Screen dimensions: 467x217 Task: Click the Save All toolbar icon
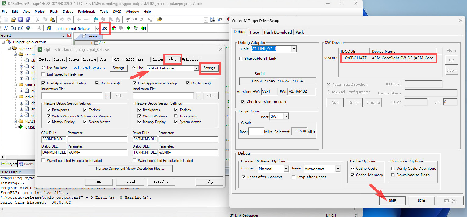click(28, 20)
